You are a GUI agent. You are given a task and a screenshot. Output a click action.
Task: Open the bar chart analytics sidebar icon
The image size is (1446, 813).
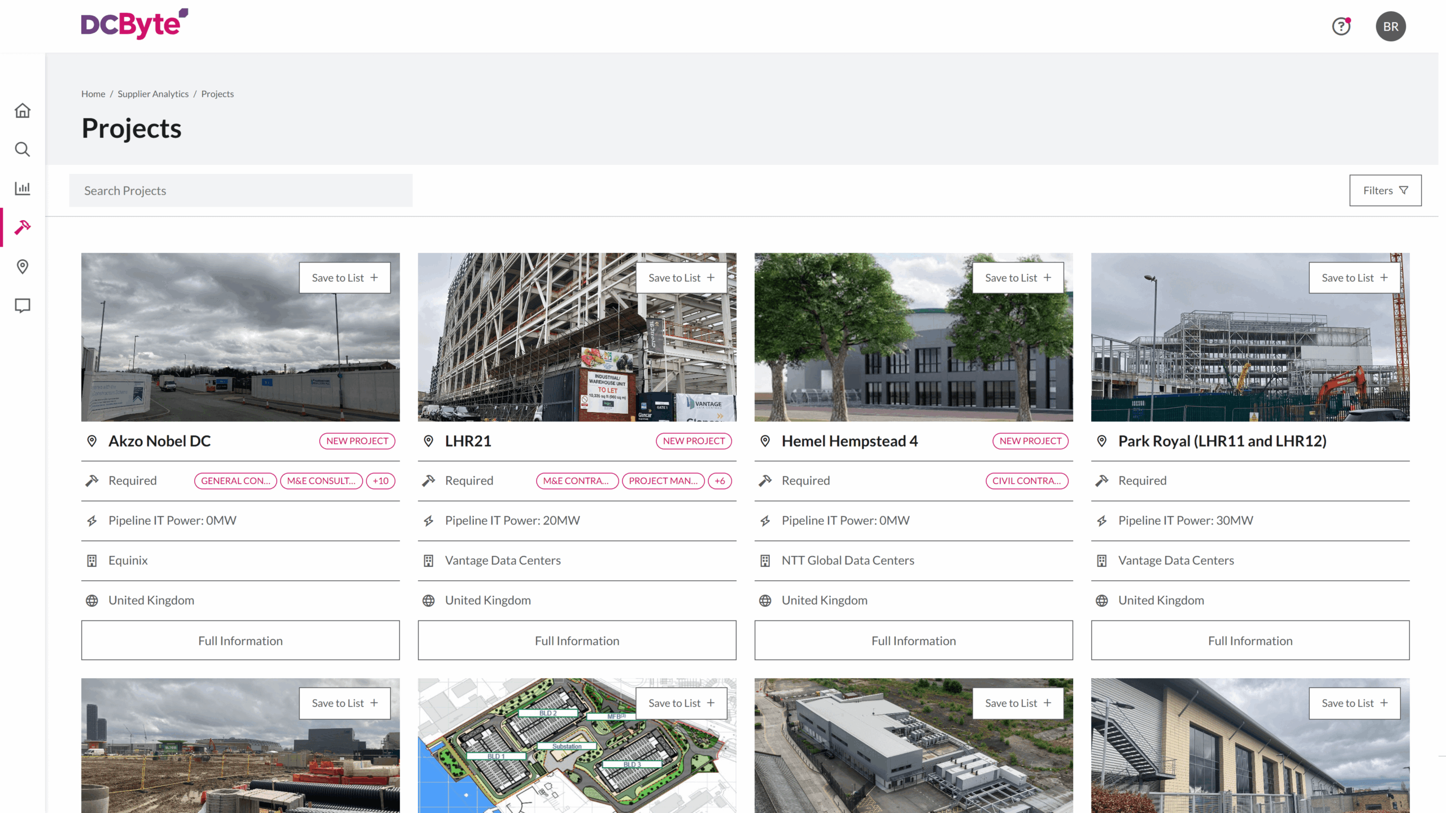point(23,188)
